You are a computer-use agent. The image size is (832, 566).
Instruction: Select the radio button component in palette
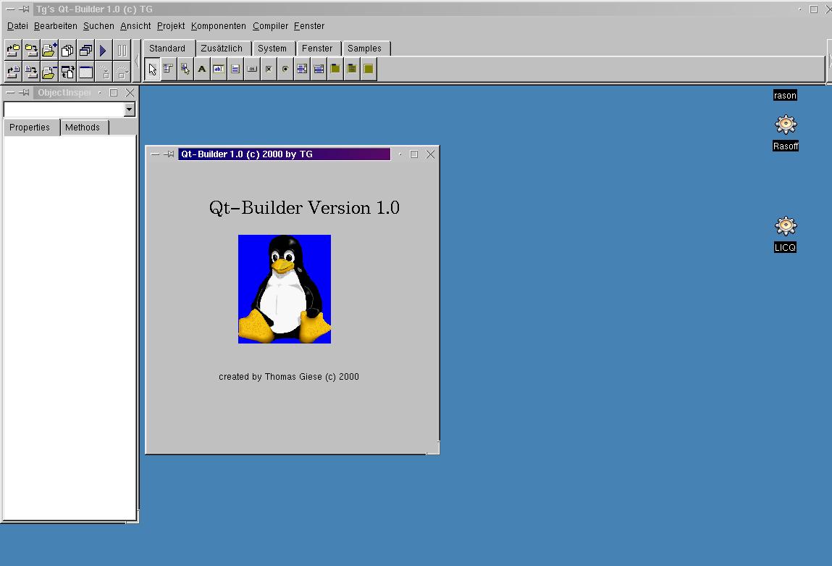285,70
